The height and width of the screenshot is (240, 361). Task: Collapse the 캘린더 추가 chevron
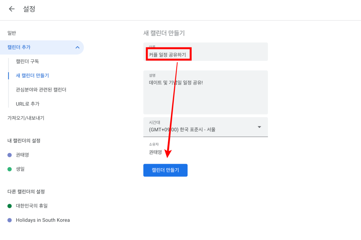[77, 47]
